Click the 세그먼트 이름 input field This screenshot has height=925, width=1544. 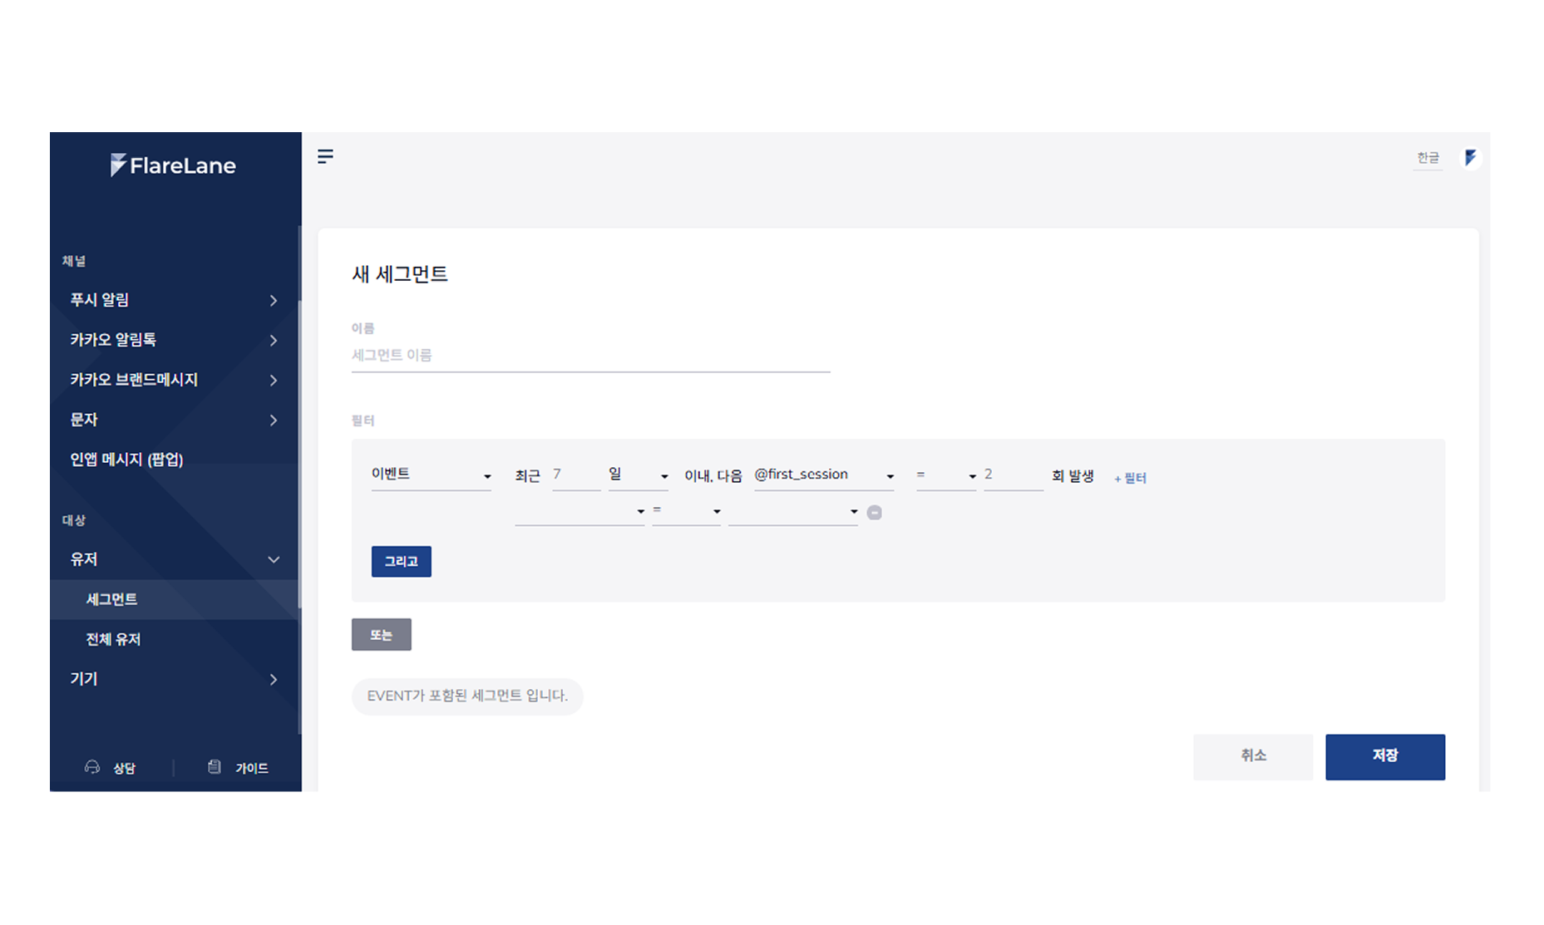click(590, 356)
